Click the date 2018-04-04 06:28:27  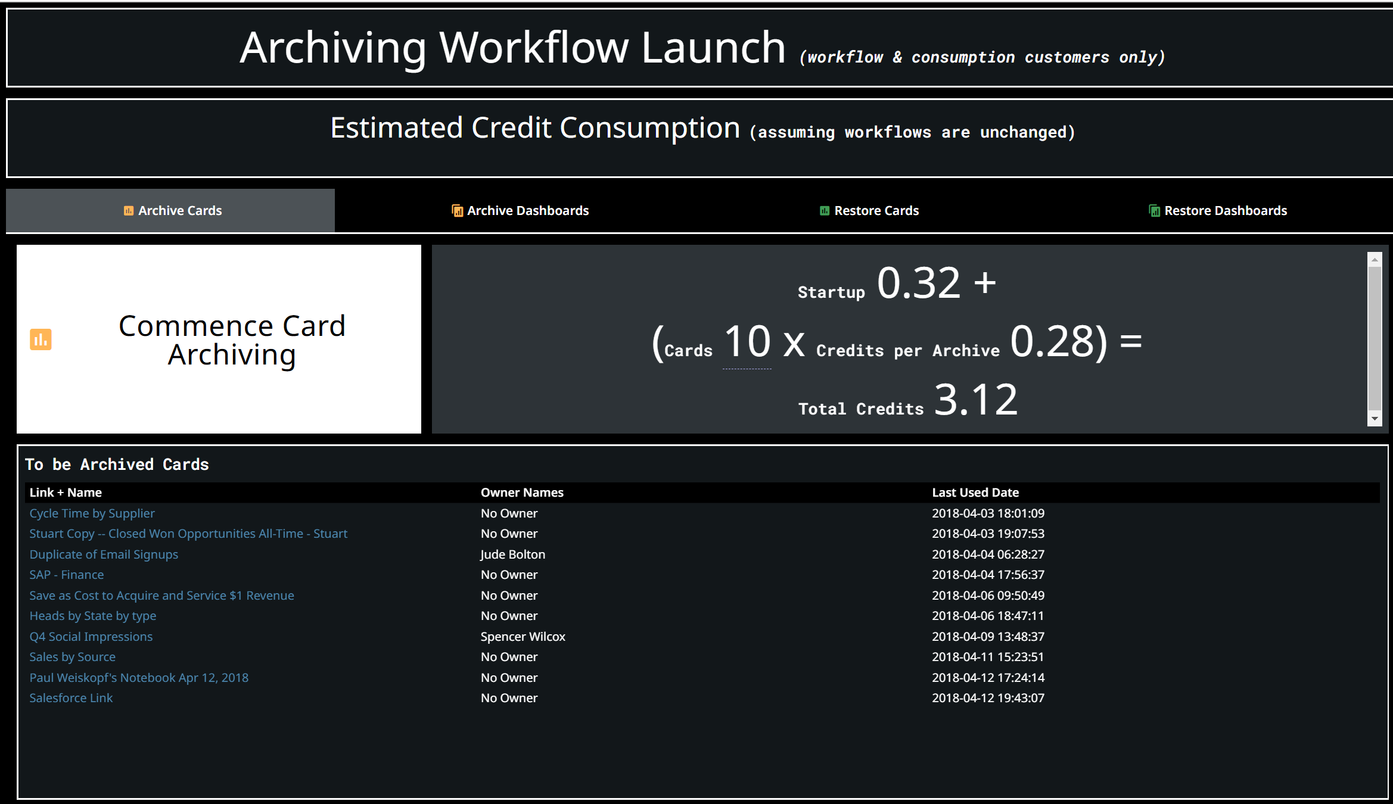pos(988,554)
